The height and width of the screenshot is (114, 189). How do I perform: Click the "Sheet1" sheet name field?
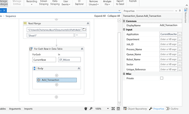click(50, 35)
